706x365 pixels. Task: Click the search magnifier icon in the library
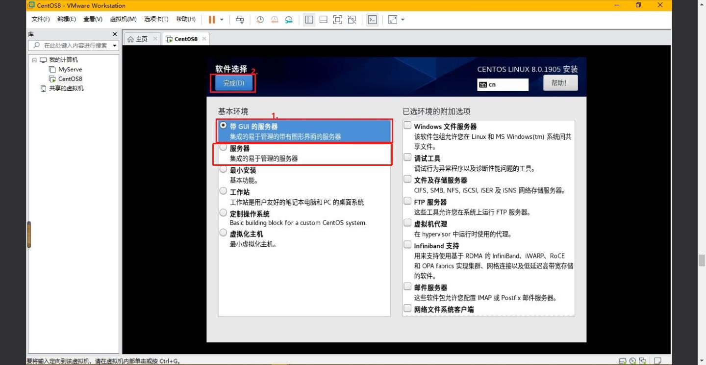tap(36, 45)
